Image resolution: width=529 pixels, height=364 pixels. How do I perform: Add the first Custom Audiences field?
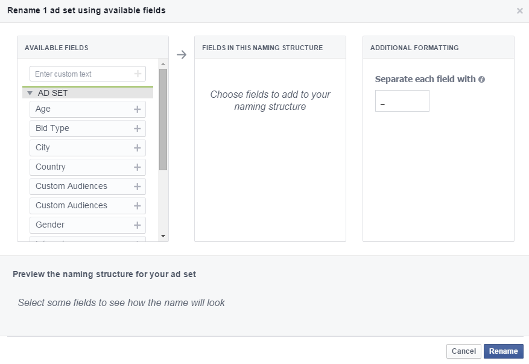(137, 187)
